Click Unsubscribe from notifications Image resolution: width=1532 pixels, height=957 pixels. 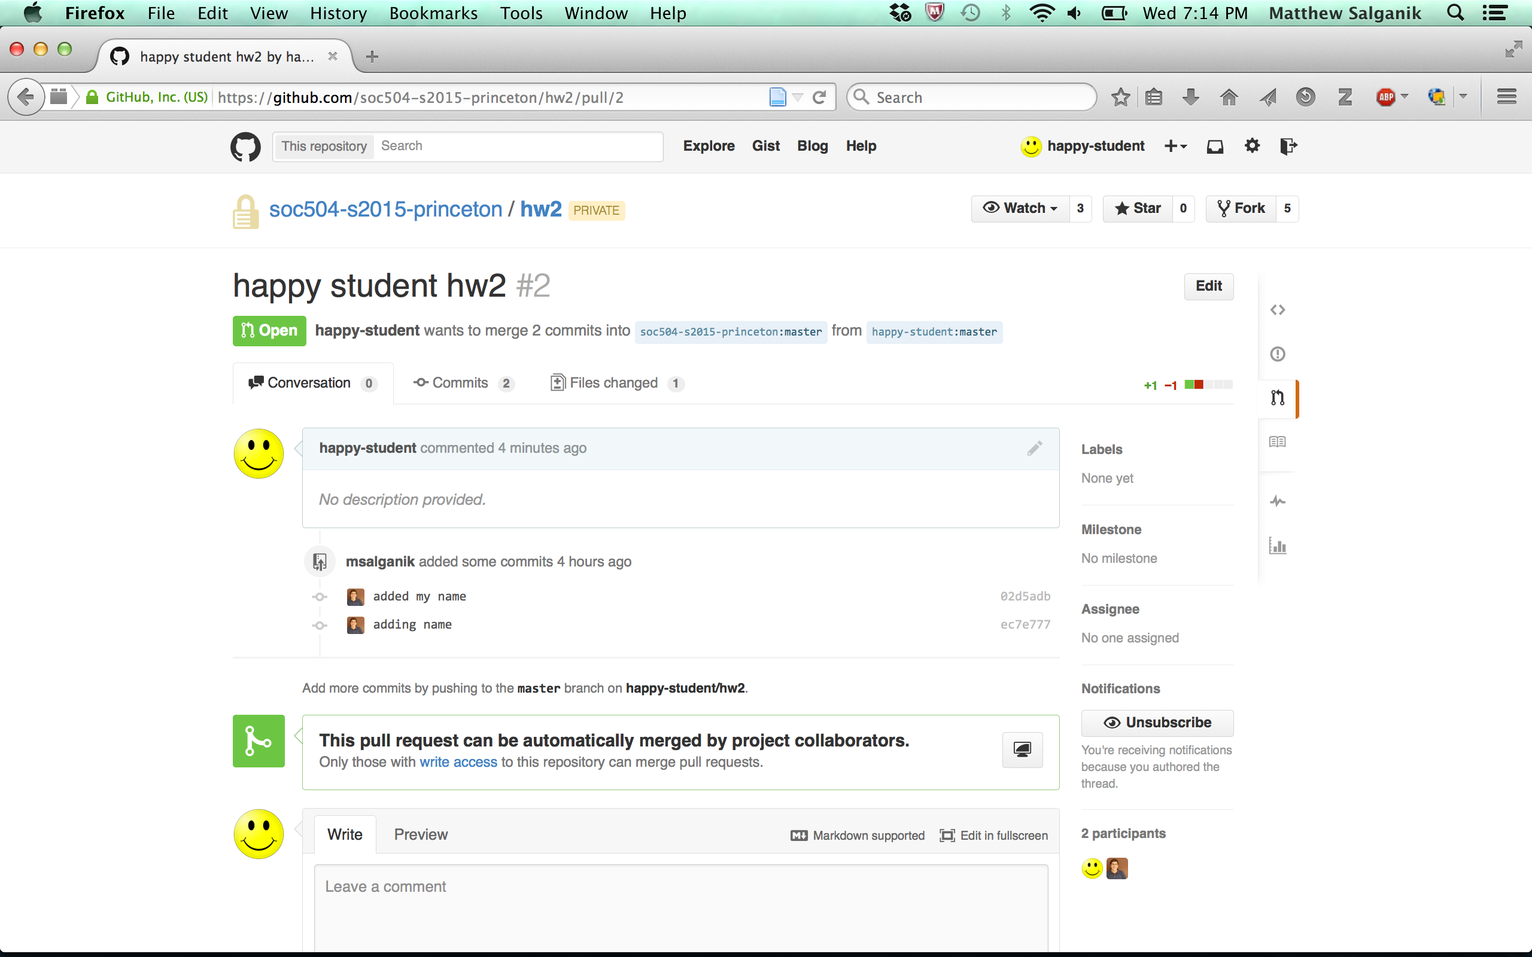[1157, 723]
